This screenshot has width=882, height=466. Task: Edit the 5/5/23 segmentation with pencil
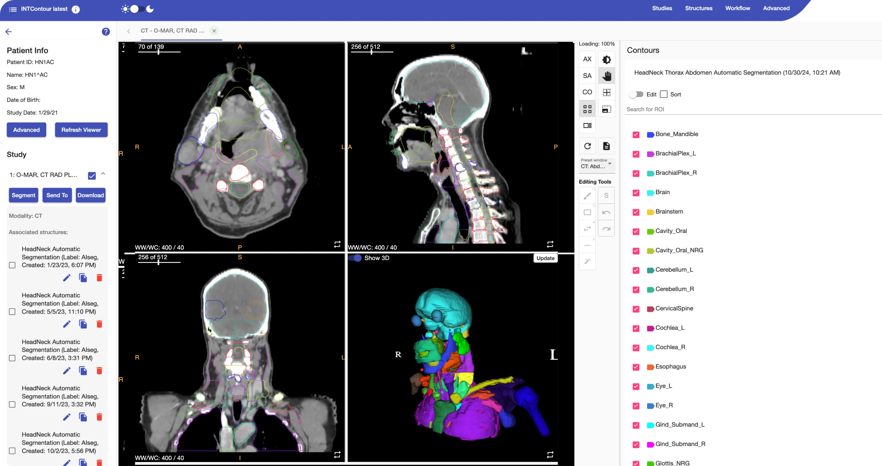tap(67, 324)
